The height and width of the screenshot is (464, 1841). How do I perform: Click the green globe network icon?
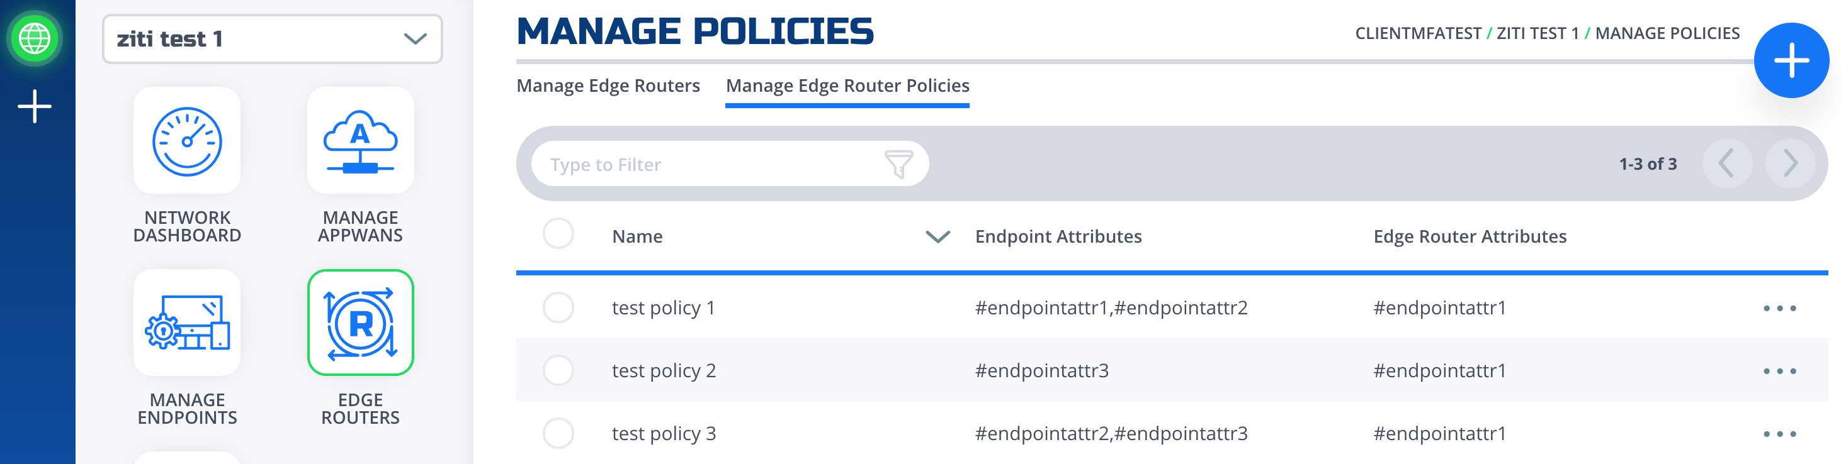(34, 38)
